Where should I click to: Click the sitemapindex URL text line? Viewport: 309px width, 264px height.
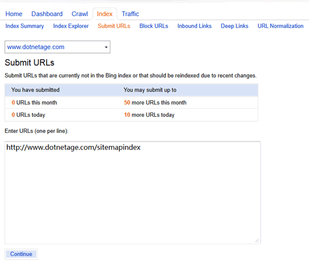coord(74,147)
